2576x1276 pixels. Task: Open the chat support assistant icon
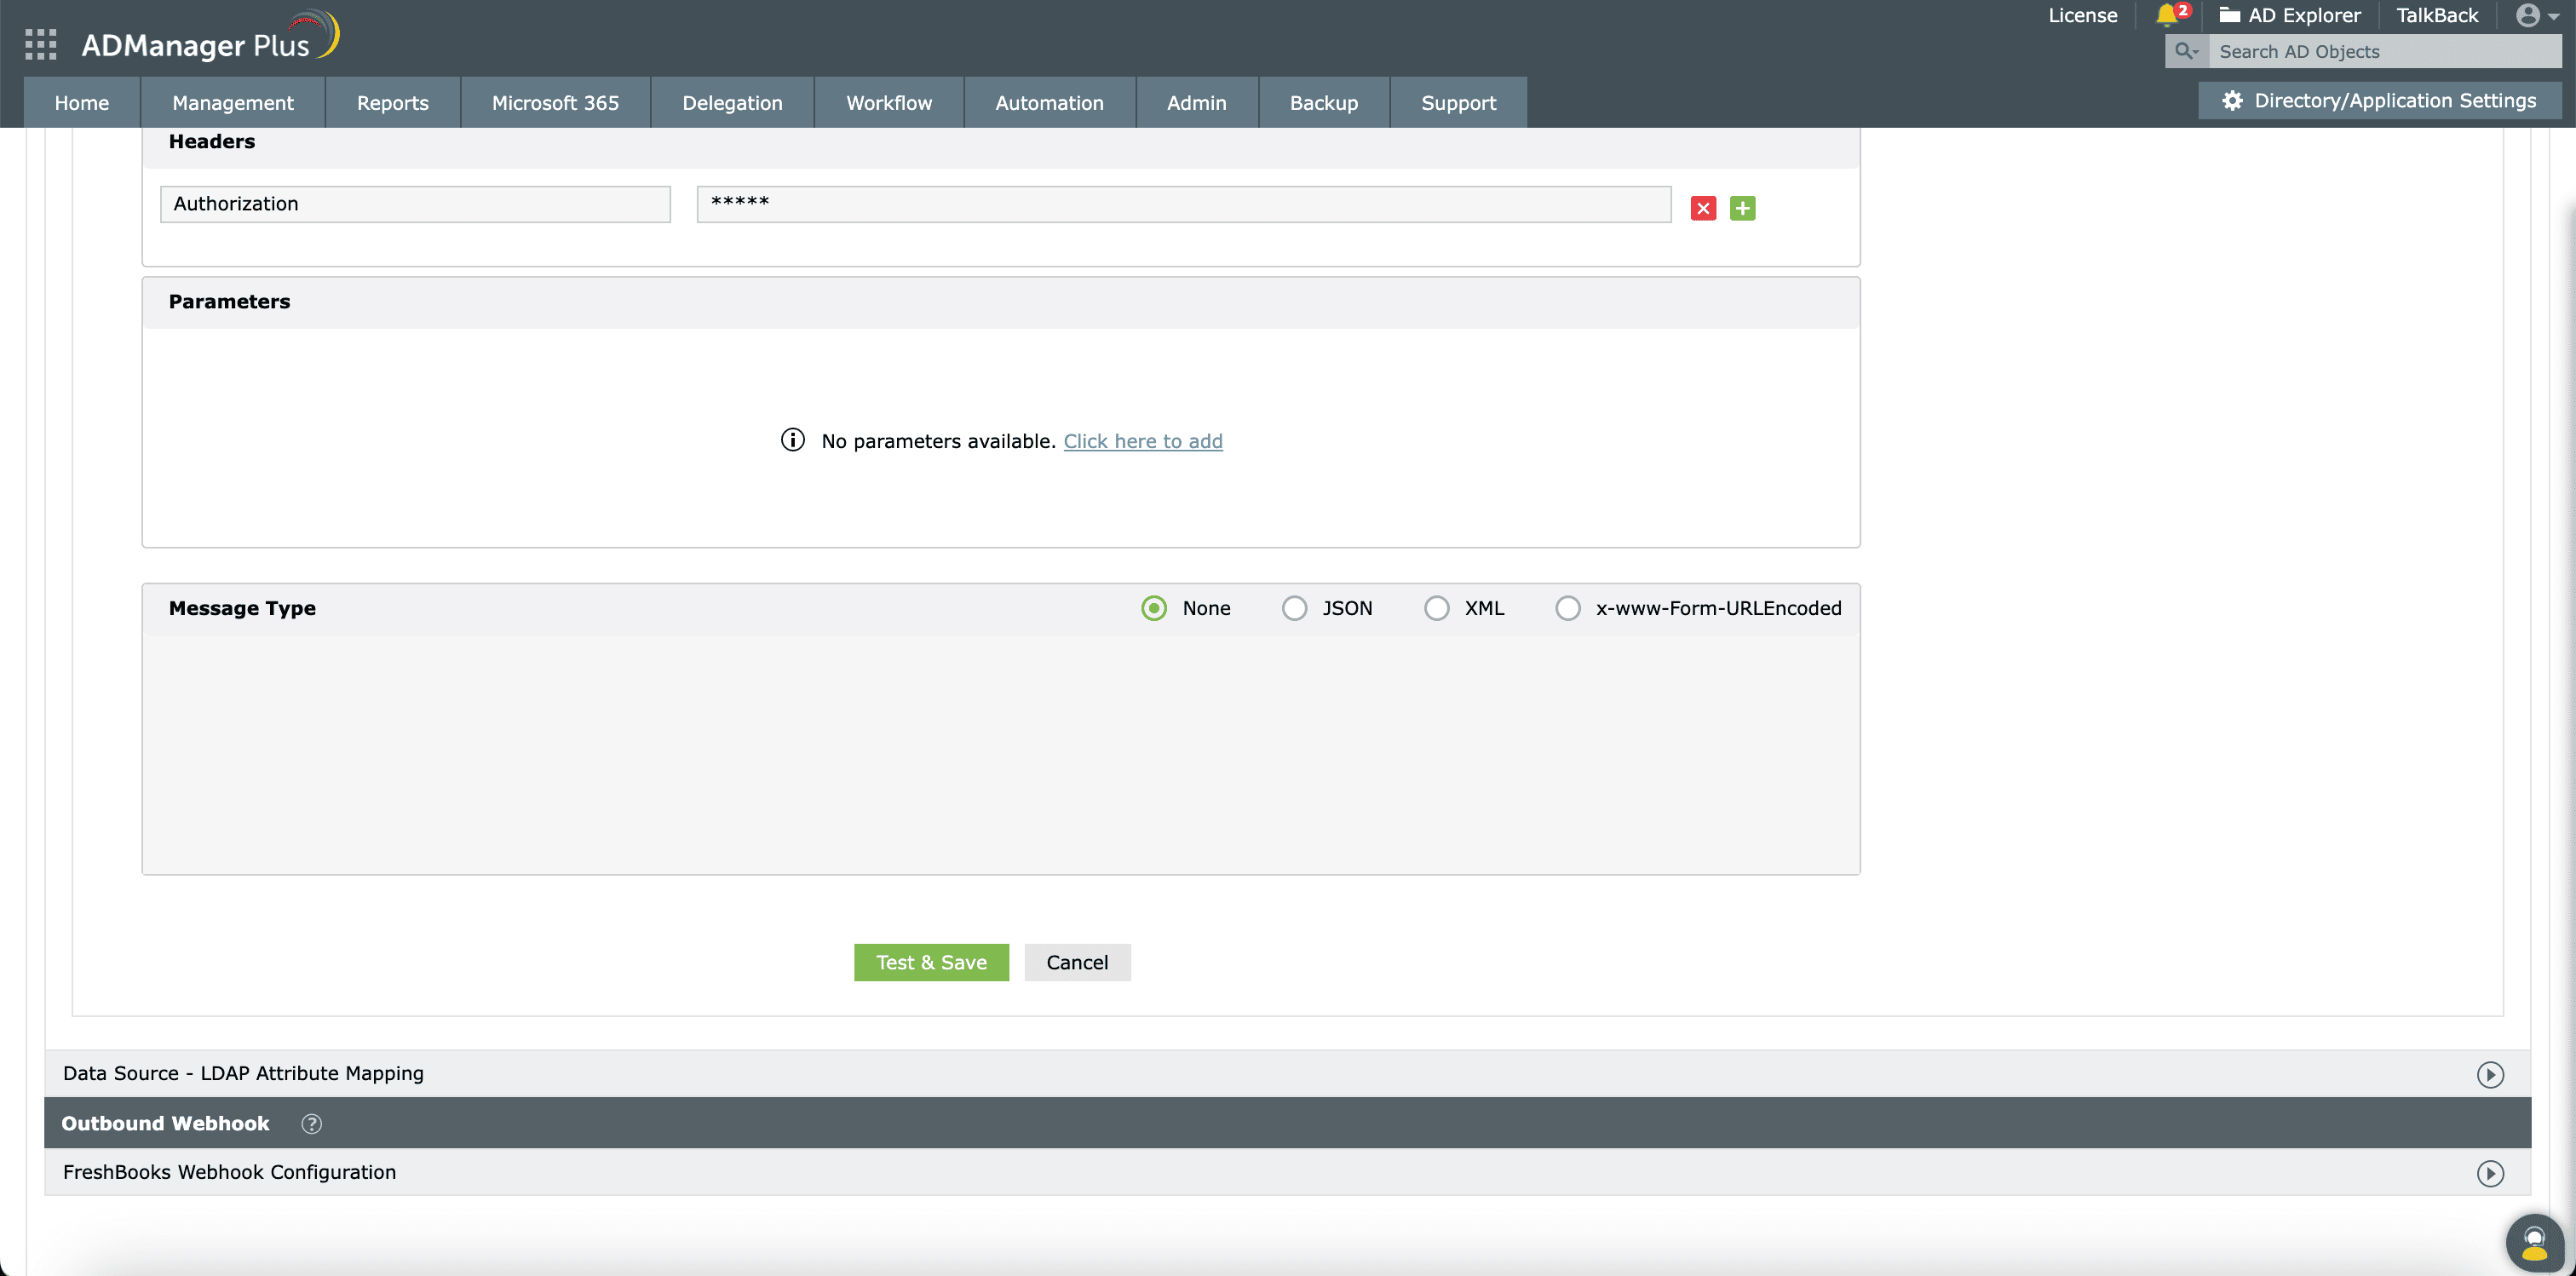point(2533,1243)
